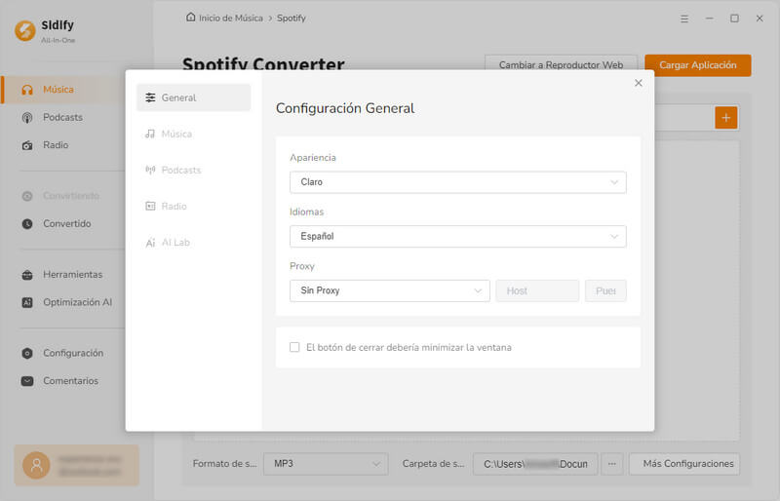The image size is (780, 501).
Task: Open the Idiomas dropdown showing Español
Action: click(x=457, y=236)
